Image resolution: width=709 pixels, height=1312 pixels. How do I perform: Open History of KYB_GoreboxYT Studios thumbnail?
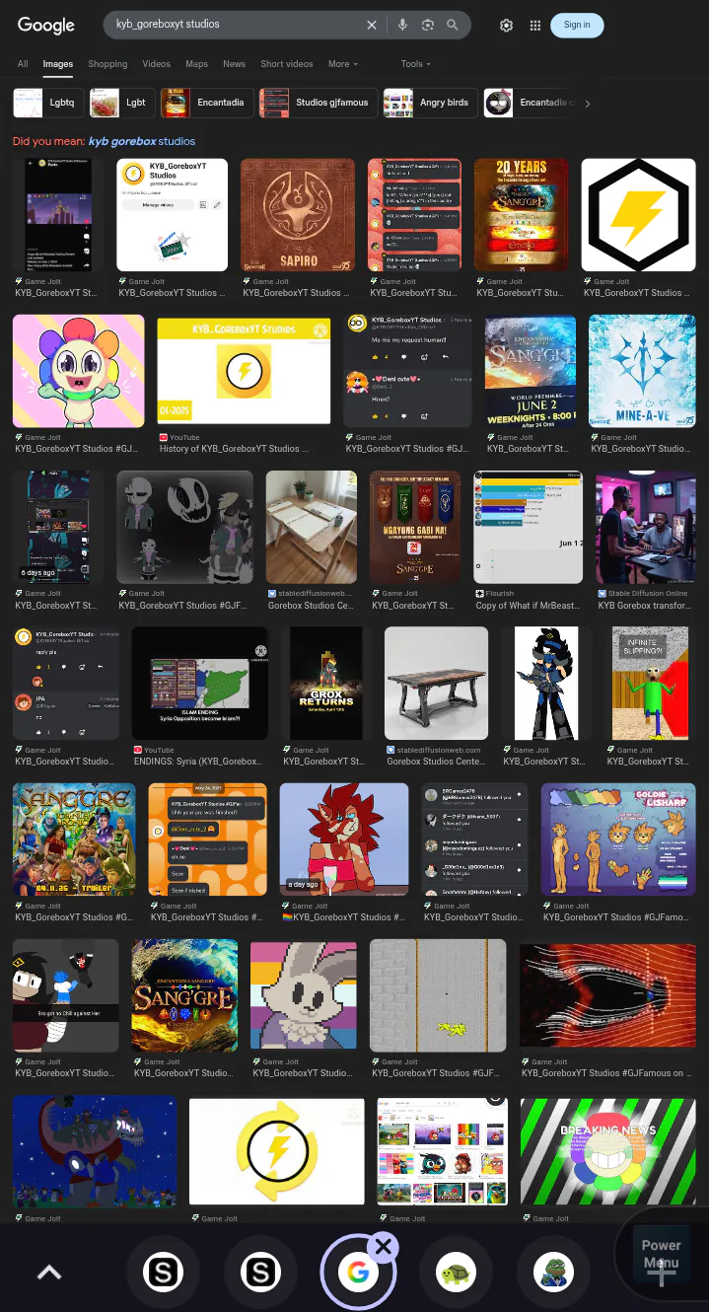tap(244, 371)
